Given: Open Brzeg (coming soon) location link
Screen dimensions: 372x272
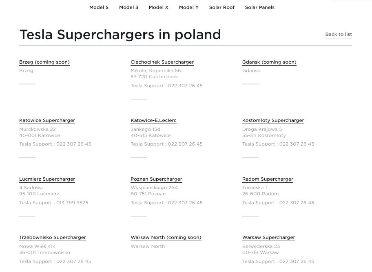Looking at the screenshot, I should (44, 62).
